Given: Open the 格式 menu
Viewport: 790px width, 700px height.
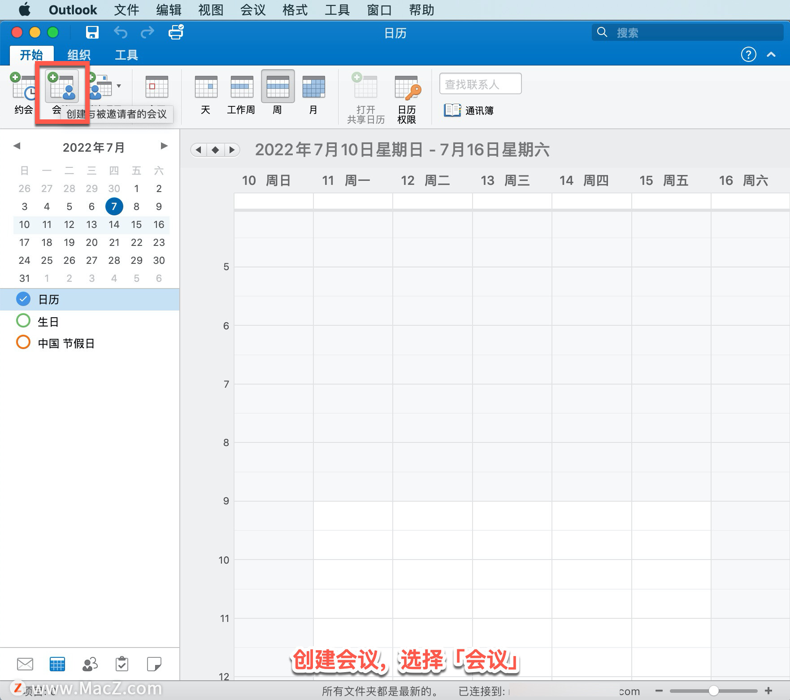Looking at the screenshot, I should [x=295, y=10].
